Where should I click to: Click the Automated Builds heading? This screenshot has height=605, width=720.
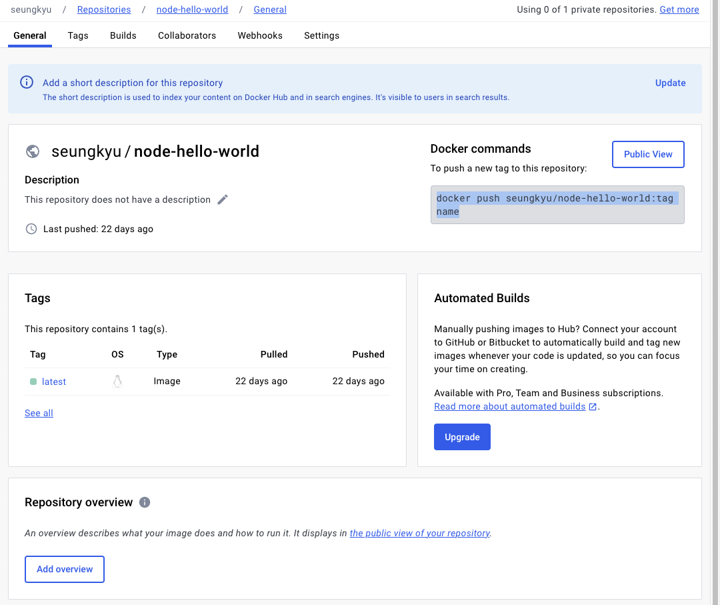pyautogui.click(x=482, y=298)
